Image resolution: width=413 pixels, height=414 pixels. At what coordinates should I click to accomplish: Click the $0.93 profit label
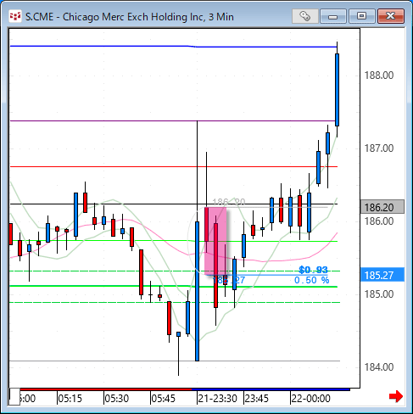(313, 270)
